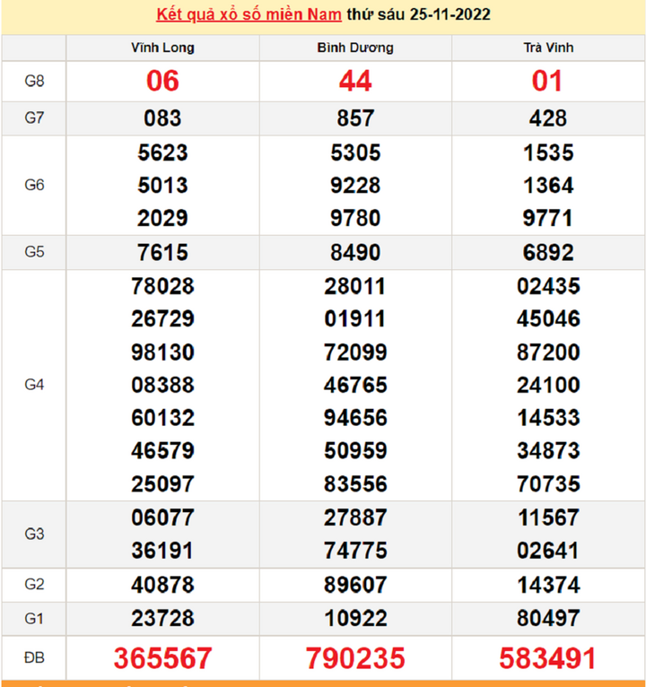Image resolution: width=646 pixels, height=687 pixels.
Task: Click the G3 row label
Action: click(34, 535)
